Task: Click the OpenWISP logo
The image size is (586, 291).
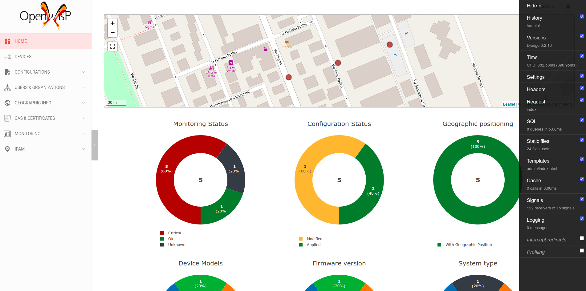Action: [x=45, y=15]
